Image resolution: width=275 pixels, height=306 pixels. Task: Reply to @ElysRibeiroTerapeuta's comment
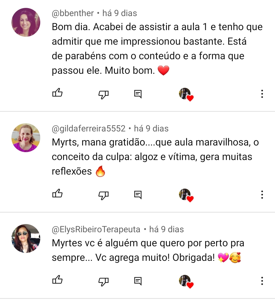[x=138, y=281]
